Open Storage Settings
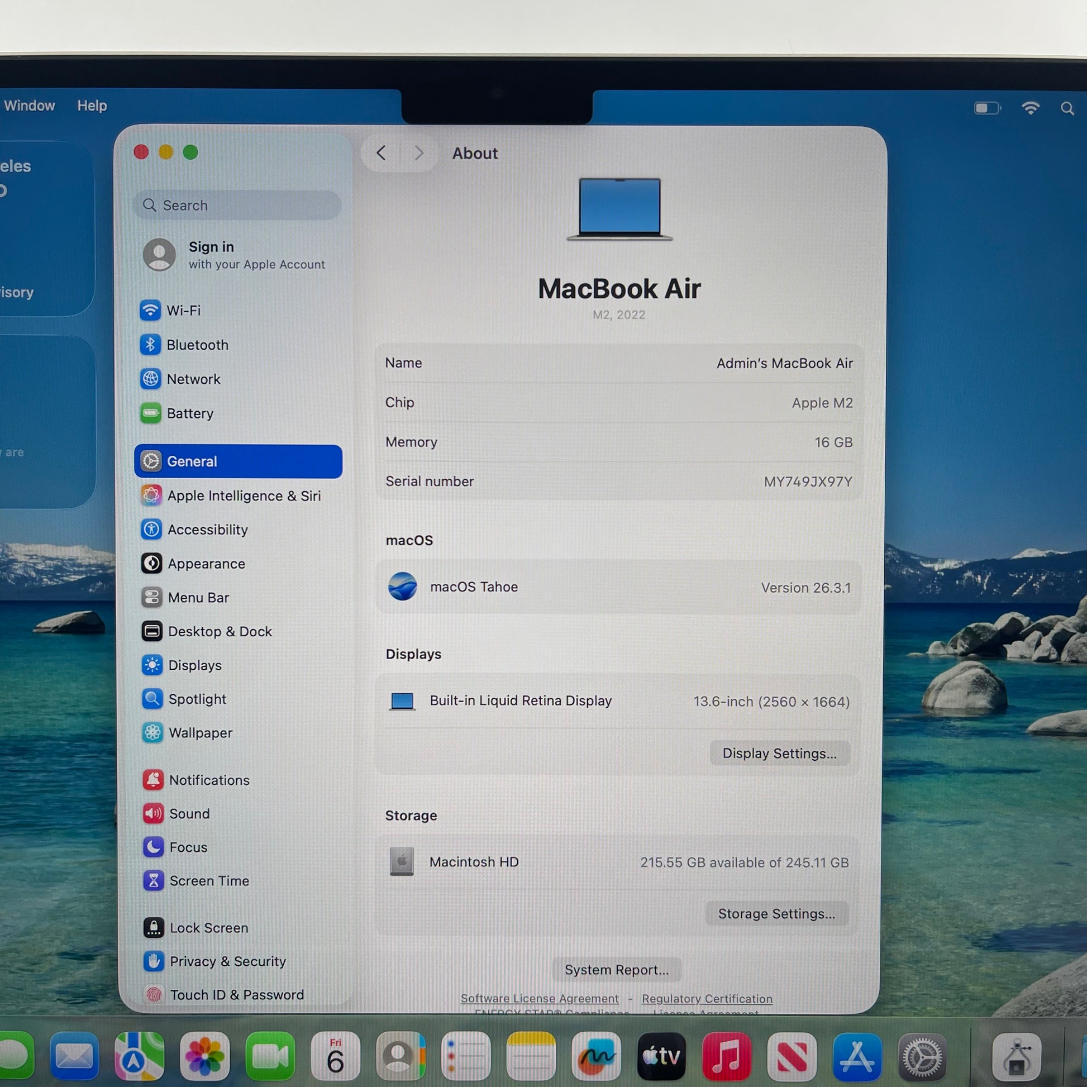1087x1087 pixels. click(776, 914)
